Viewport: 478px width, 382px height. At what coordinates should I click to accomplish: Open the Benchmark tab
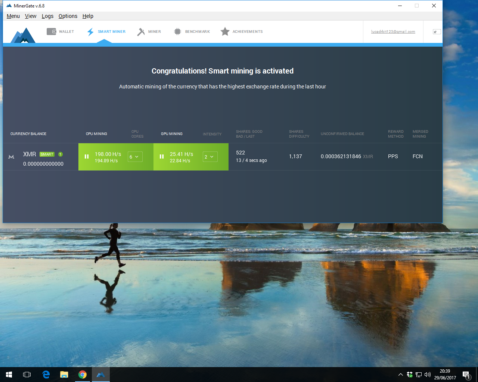pyautogui.click(x=192, y=32)
